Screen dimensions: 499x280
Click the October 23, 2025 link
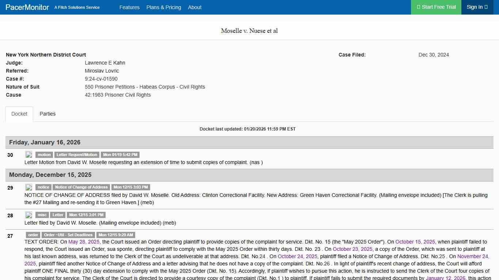click(353, 249)
